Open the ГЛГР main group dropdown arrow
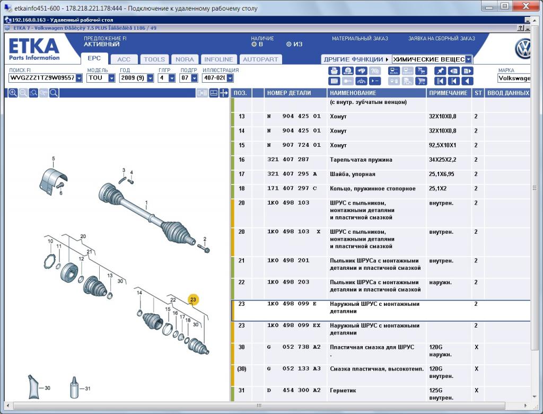 click(x=172, y=78)
